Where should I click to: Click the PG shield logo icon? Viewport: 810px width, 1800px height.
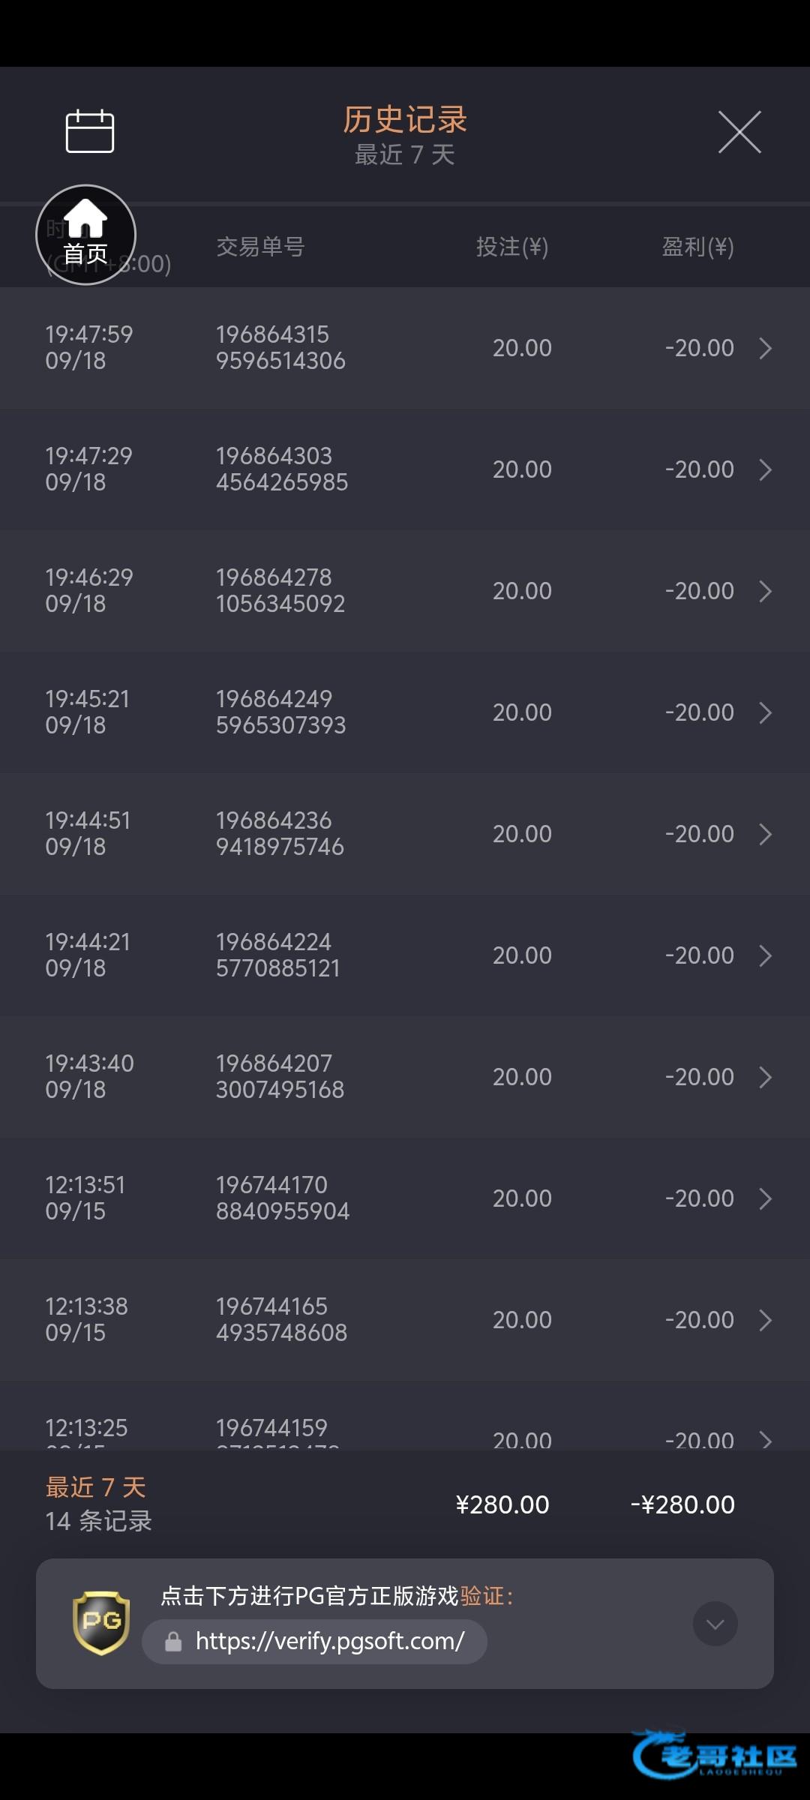tap(101, 1622)
